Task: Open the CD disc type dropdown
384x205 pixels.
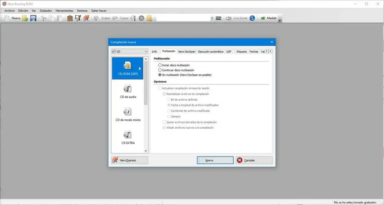Action: point(129,51)
